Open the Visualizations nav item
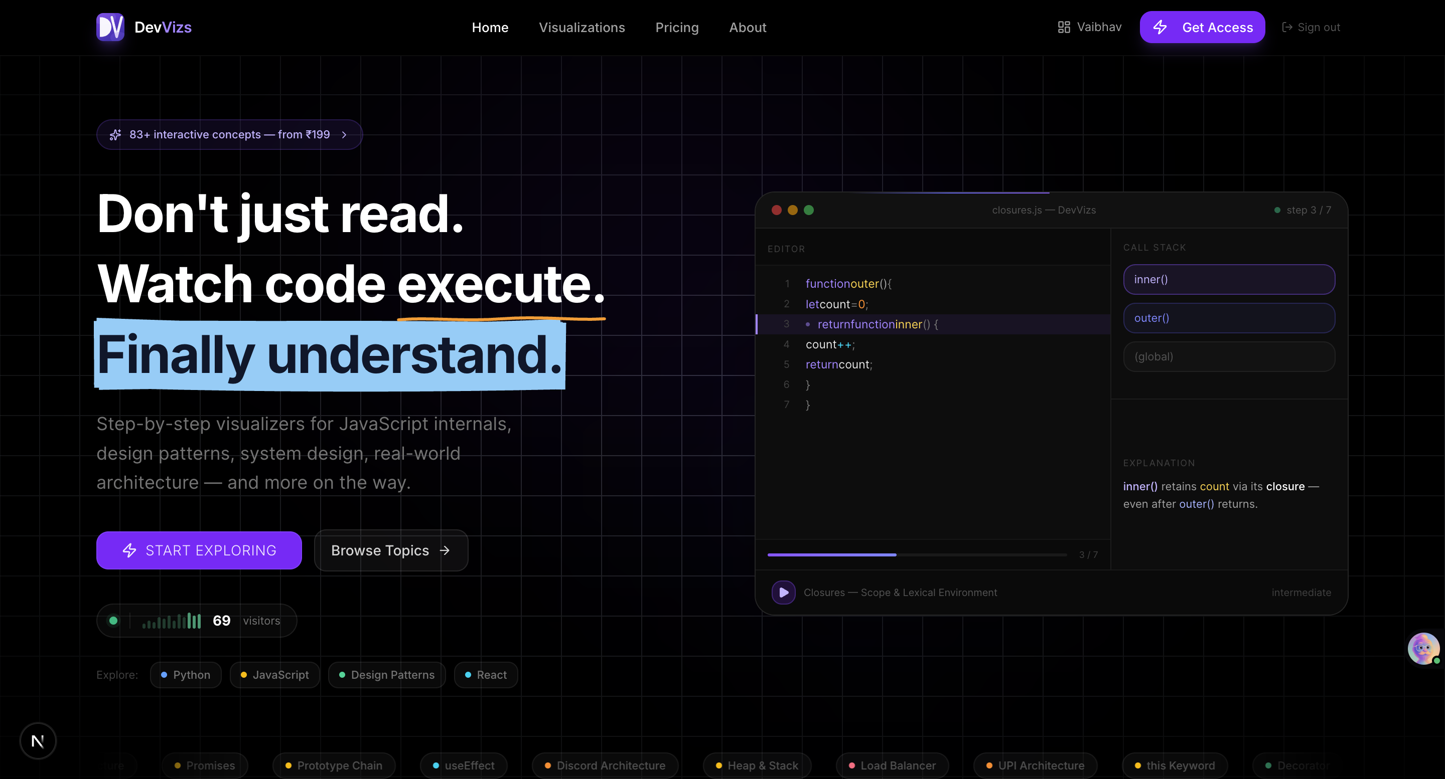 [x=582, y=27]
